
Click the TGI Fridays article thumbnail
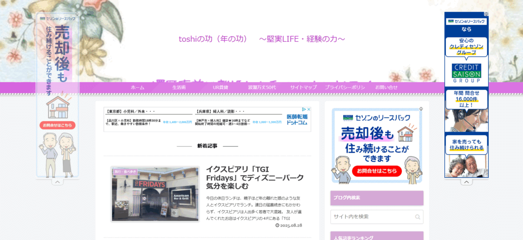[155, 194]
